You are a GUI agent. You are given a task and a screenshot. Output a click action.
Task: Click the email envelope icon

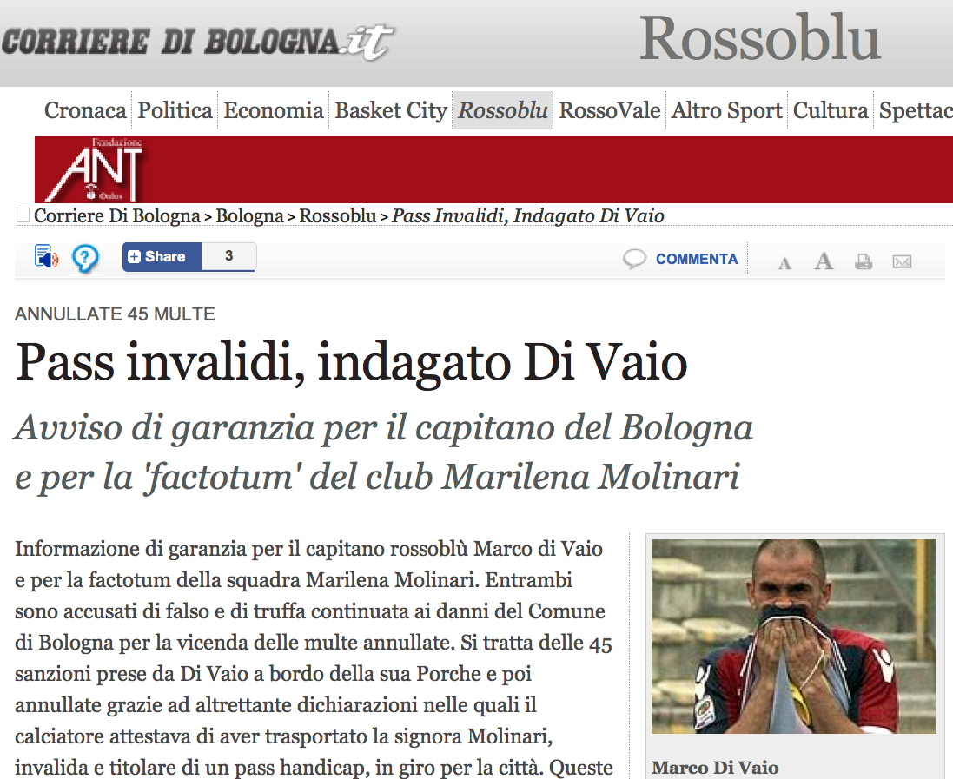tap(902, 261)
